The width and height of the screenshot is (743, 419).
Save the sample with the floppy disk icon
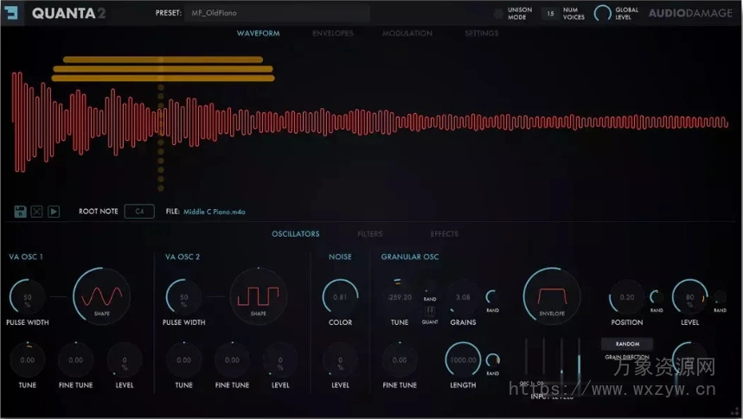click(x=20, y=211)
